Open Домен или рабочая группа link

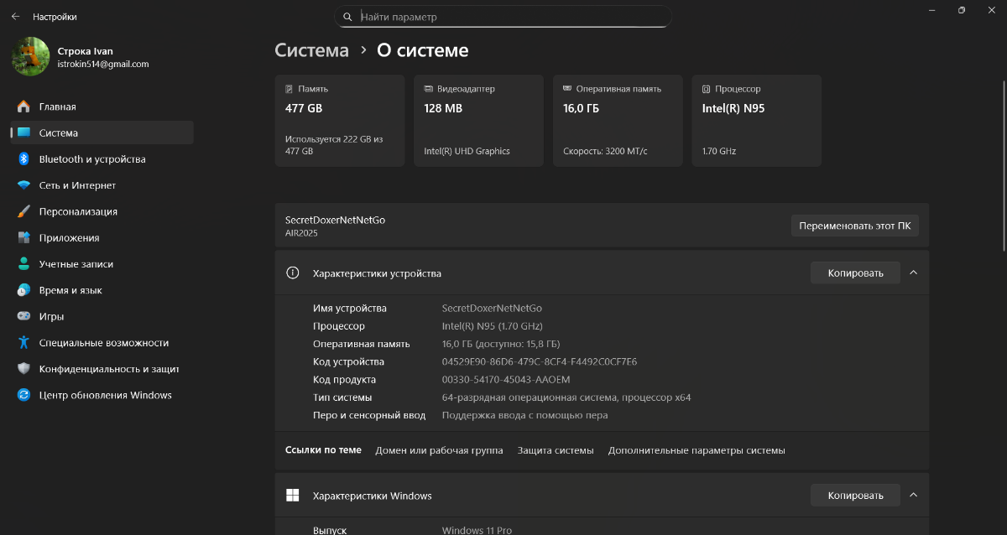439,450
